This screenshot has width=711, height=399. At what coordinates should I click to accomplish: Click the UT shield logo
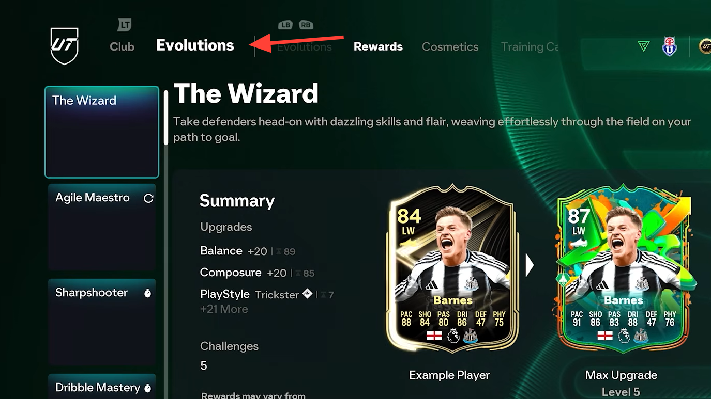click(x=65, y=46)
